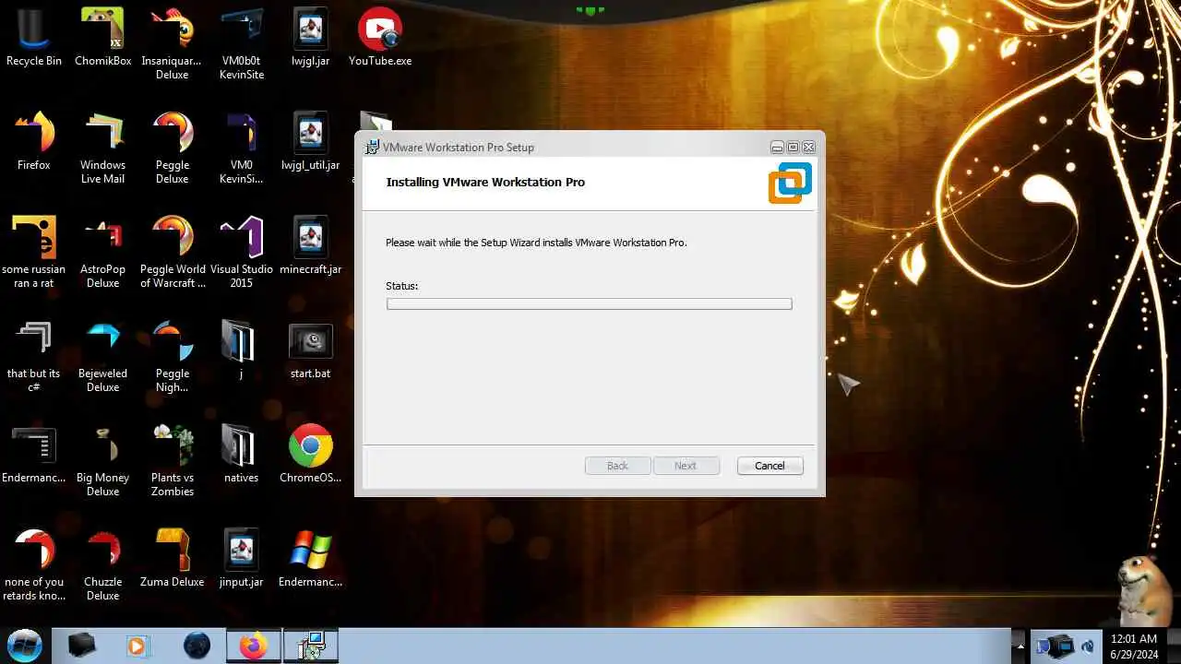This screenshot has height=664, width=1181.
Task: Click the 'Status:' label in the installer
Action: [x=401, y=286]
